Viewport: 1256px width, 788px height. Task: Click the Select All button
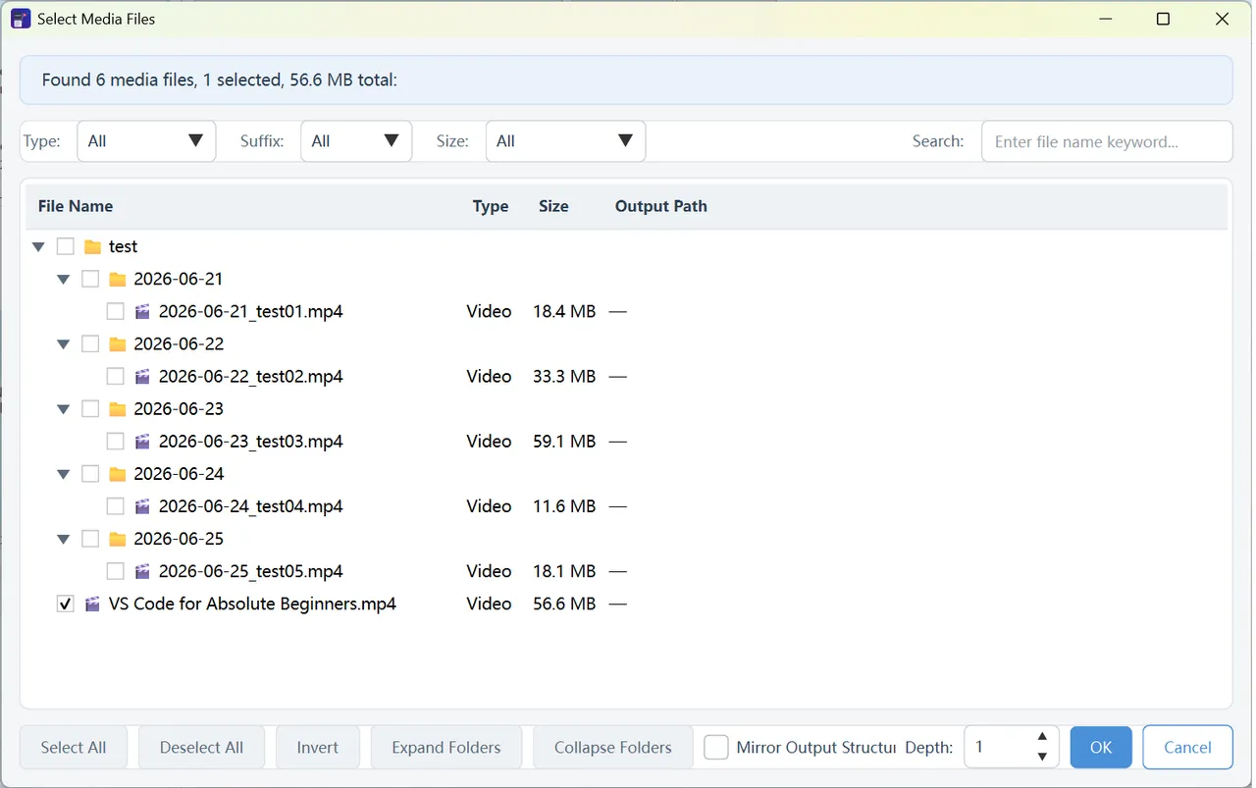[x=74, y=748]
